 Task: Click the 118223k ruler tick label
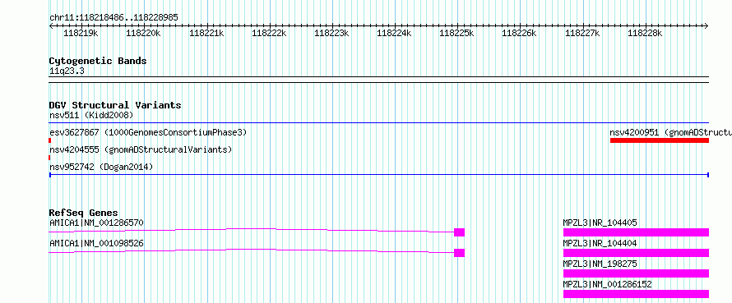click(x=331, y=33)
